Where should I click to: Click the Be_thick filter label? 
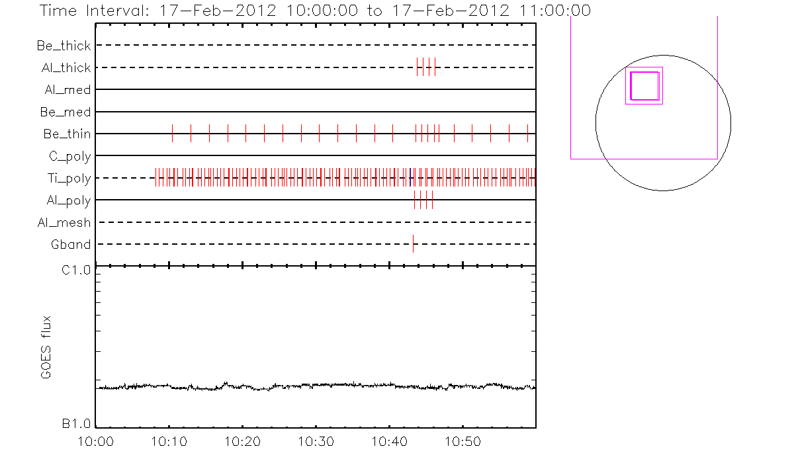click(x=65, y=46)
